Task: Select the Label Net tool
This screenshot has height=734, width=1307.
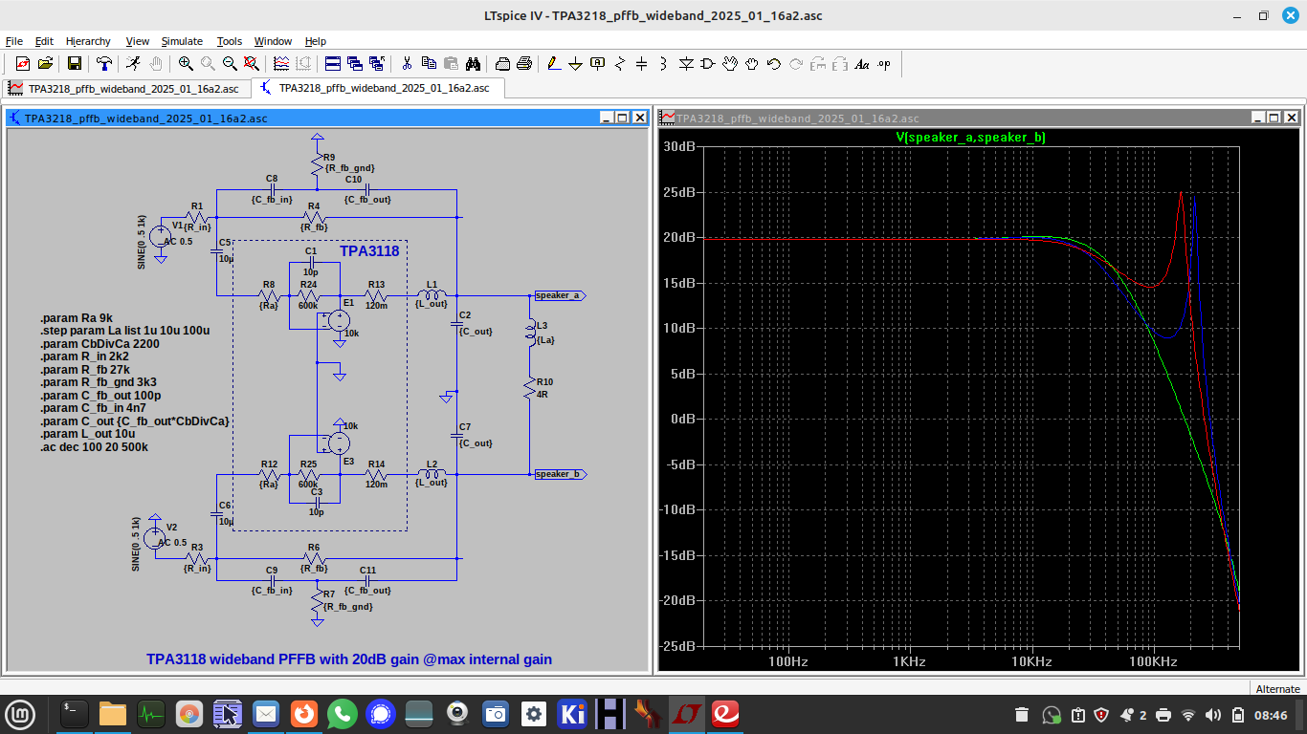Action: click(x=598, y=64)
